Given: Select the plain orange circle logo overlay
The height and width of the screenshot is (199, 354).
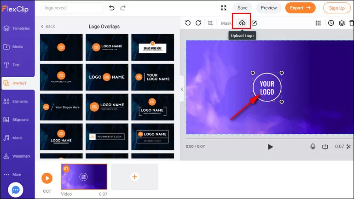Looking at the screenshot, I should click(x=61, y=47).
